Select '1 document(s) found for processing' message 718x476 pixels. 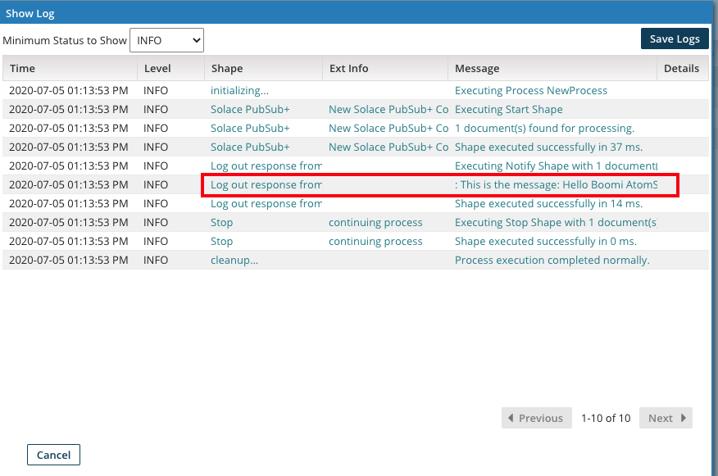[x=544, y=129]
